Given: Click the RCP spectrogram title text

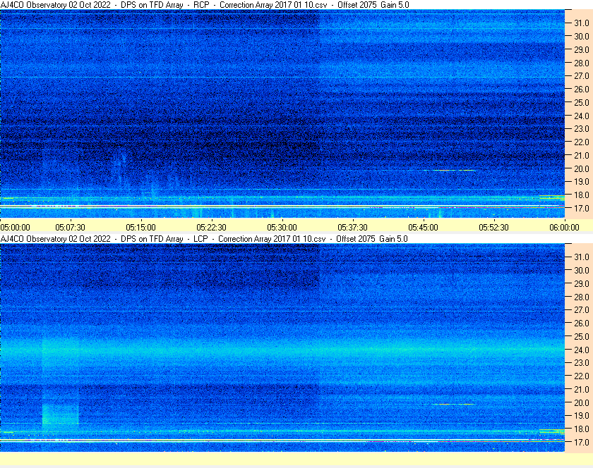Looking at the screenshot, I should point(205,5).
